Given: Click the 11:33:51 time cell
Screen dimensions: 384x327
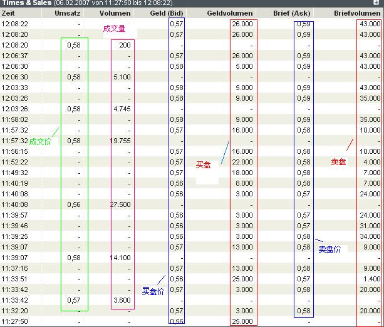Looking at the screenshot, I should coord(14,279).
